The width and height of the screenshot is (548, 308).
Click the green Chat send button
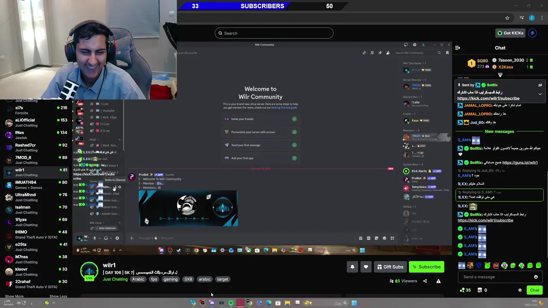(535, 290)
